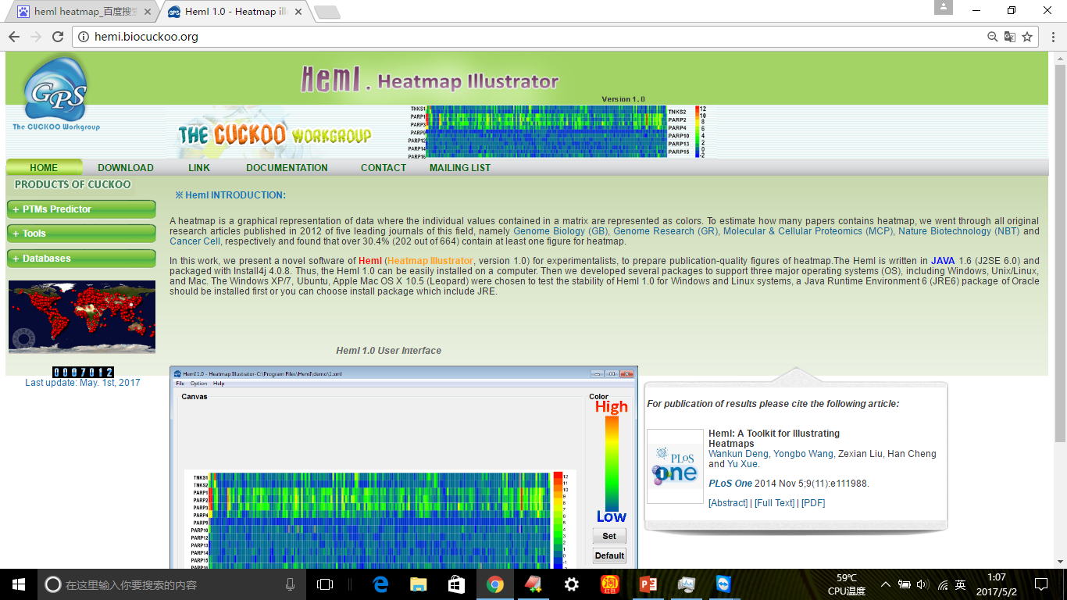Click the Windows taskbar search box
Image resolution: width=1067 pixels, height=600 pixels.
(170, 584)
